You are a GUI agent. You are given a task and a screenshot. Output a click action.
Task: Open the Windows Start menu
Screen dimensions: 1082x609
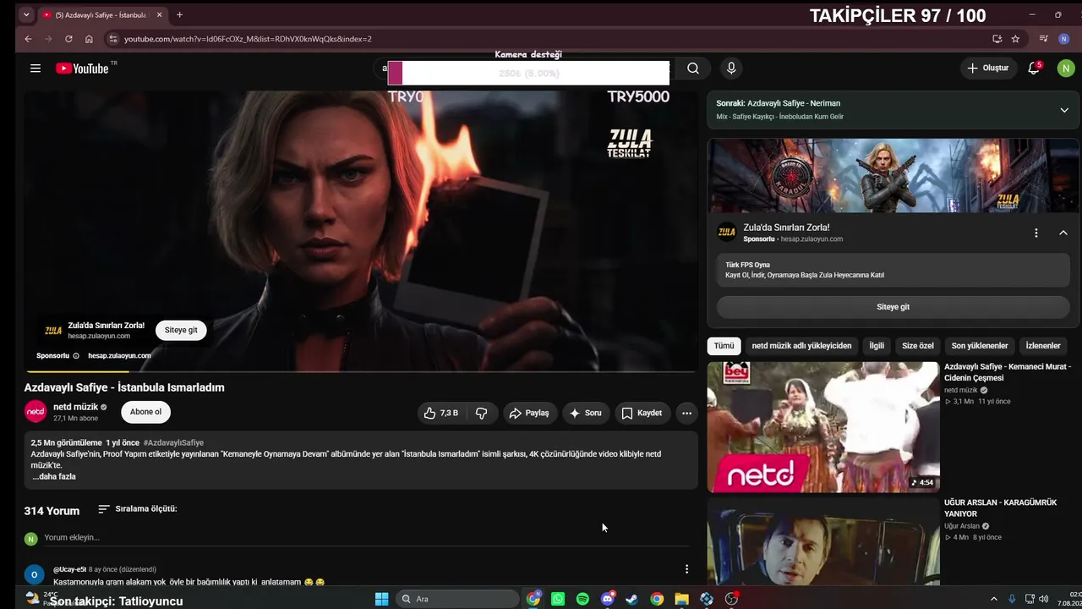click(x=381, y=599)
